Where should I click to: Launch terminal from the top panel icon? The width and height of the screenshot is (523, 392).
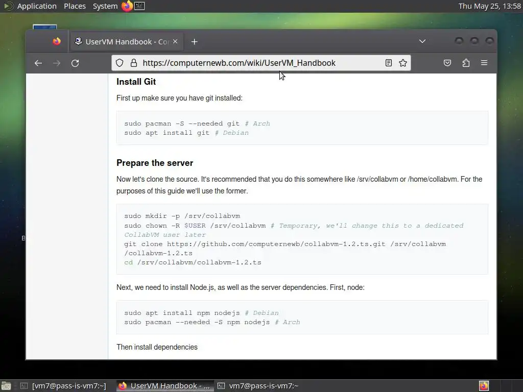click(x=139, y=6)
